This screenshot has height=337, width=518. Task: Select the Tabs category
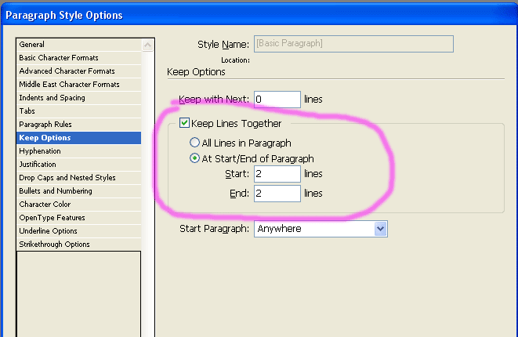(x=78, y=111)
